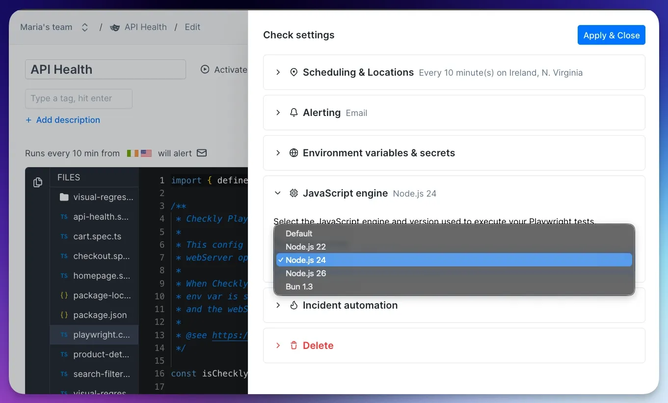668x403 pixels.
Task: Click the 'Node.js 24' summary beside JavaScript engine
Action: click(415, 194)
